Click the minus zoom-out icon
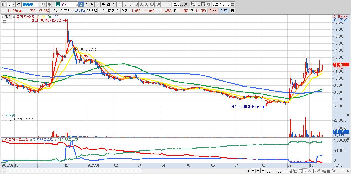 [x=338, y=171]
